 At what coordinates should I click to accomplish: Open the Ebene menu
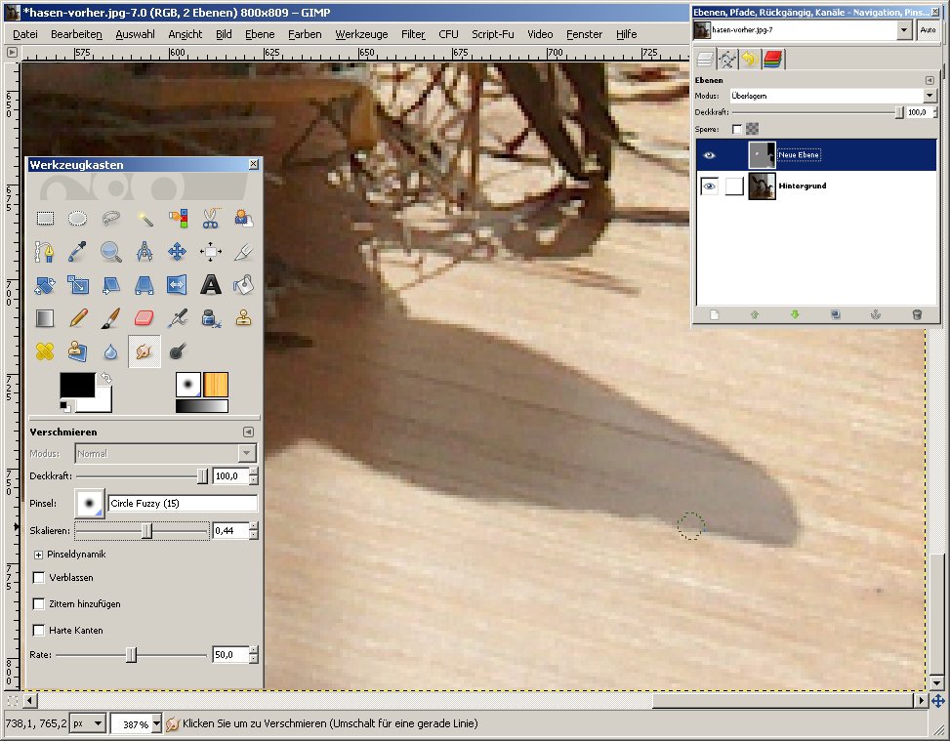pyautogui.click(x=260, y=34)
